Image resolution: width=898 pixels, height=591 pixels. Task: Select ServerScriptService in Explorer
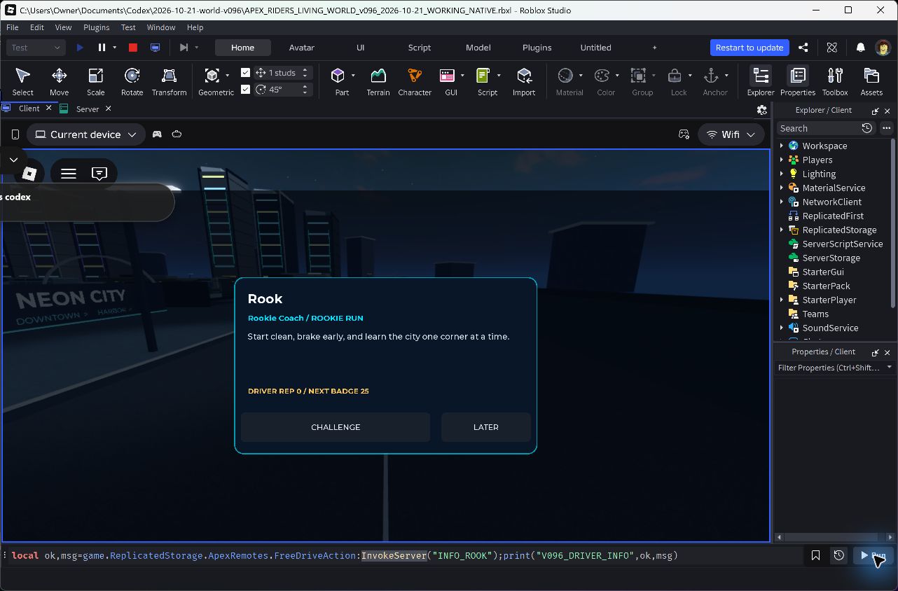pyautogui.click(x=842, y=244)
